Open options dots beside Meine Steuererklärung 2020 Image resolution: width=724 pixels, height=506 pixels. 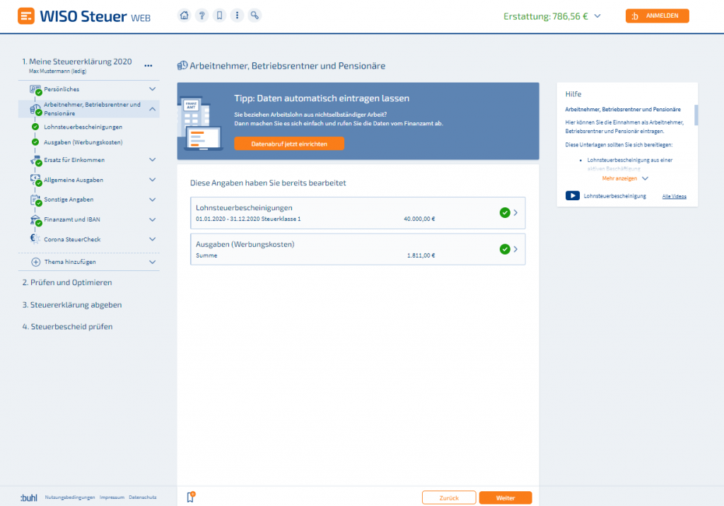148,65
